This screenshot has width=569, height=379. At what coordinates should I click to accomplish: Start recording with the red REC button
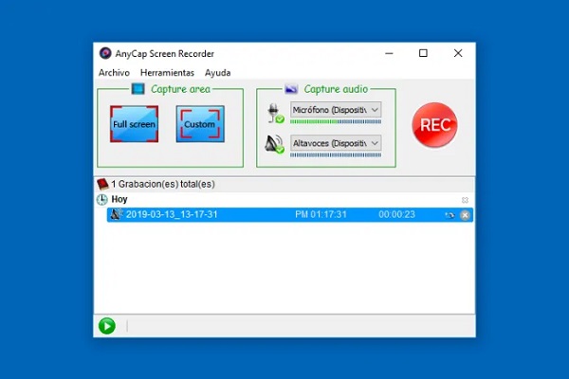tap(434, 125)
